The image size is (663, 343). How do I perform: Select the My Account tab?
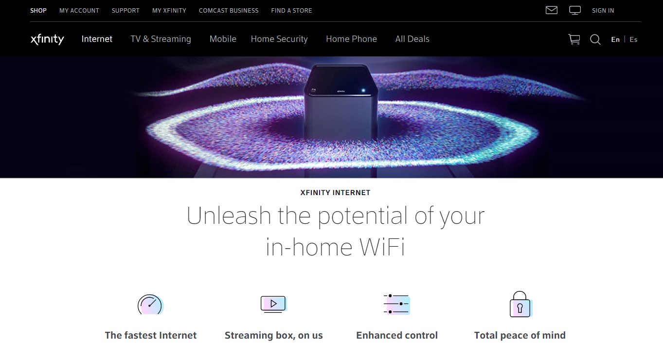pyautogui.click(x=79, y=10)
